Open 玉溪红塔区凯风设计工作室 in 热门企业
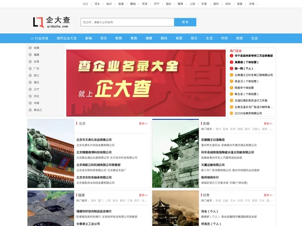 pos(251,100)
